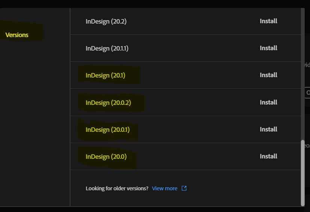Select the Versions tab in sidebar
The width and height of the screenshot is (310, 212).
pos(17,35)
